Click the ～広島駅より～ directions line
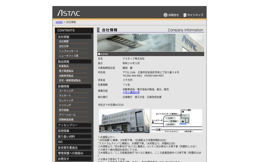259x162 pixels. pos(106,137)
